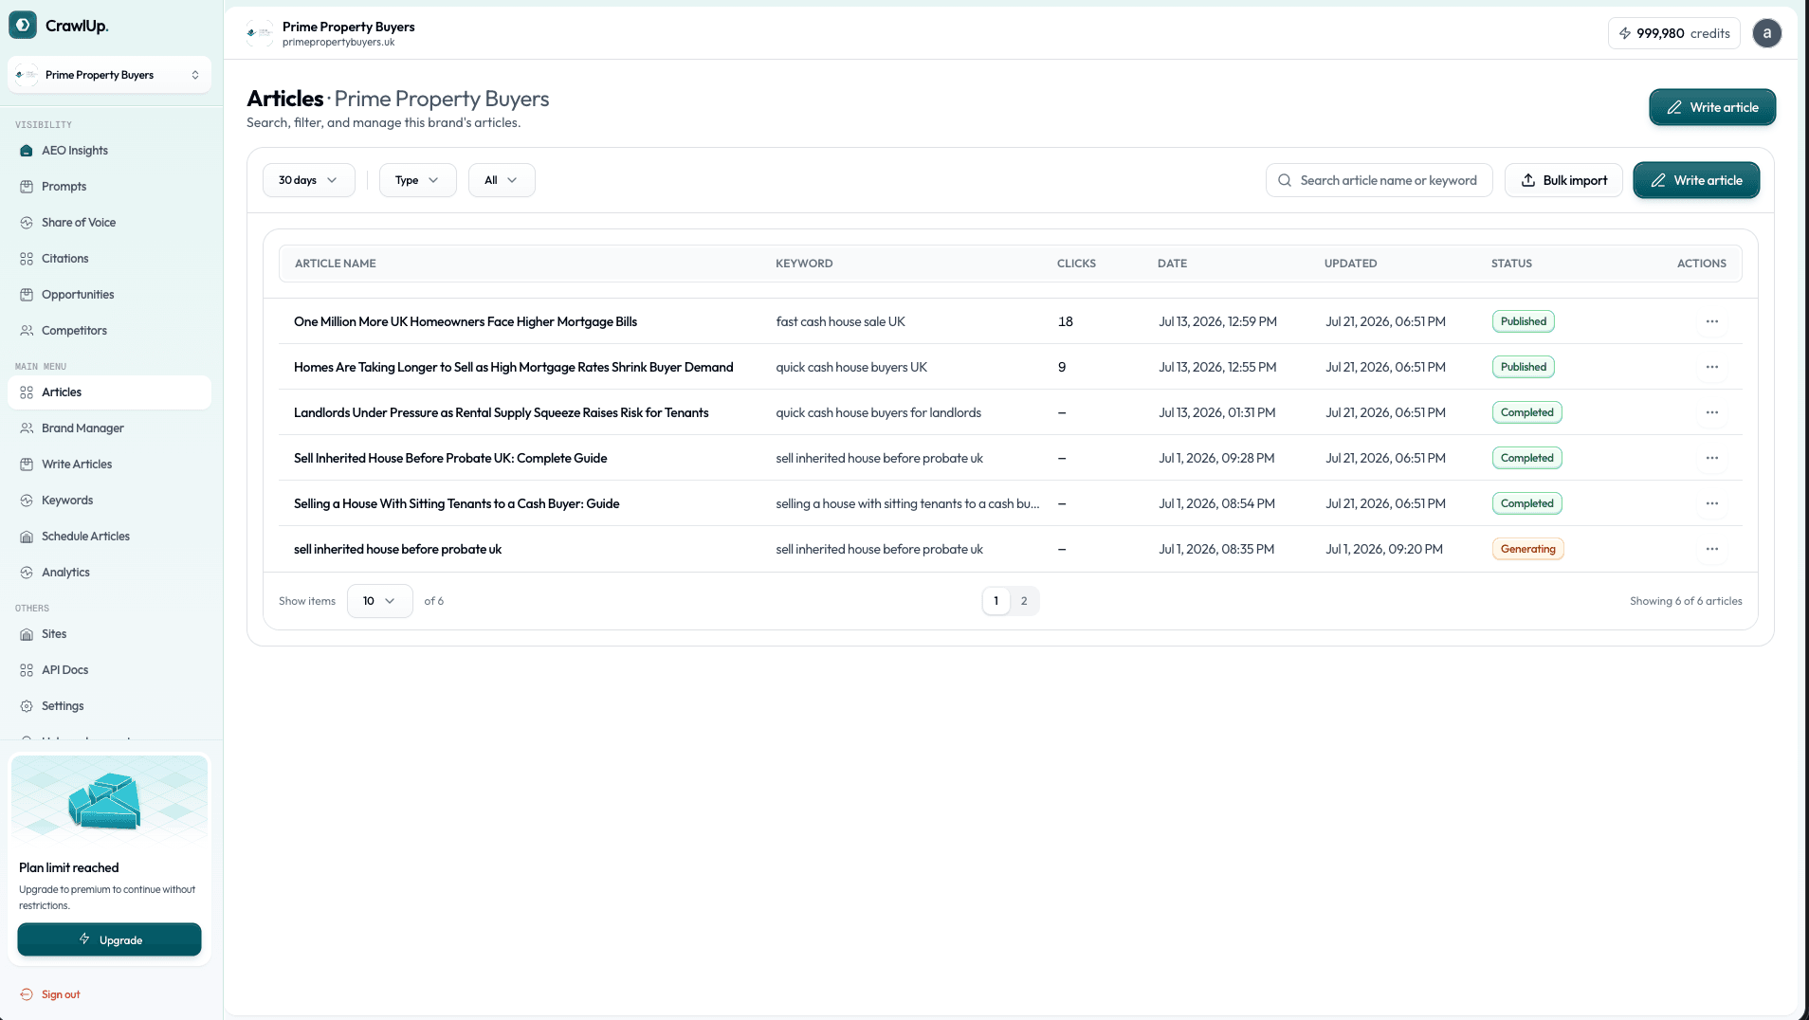Click the Write Articles sidebar icon
Viewport: 1809px width, 1020px height.
pyautogui.click(x=27, y=464)
